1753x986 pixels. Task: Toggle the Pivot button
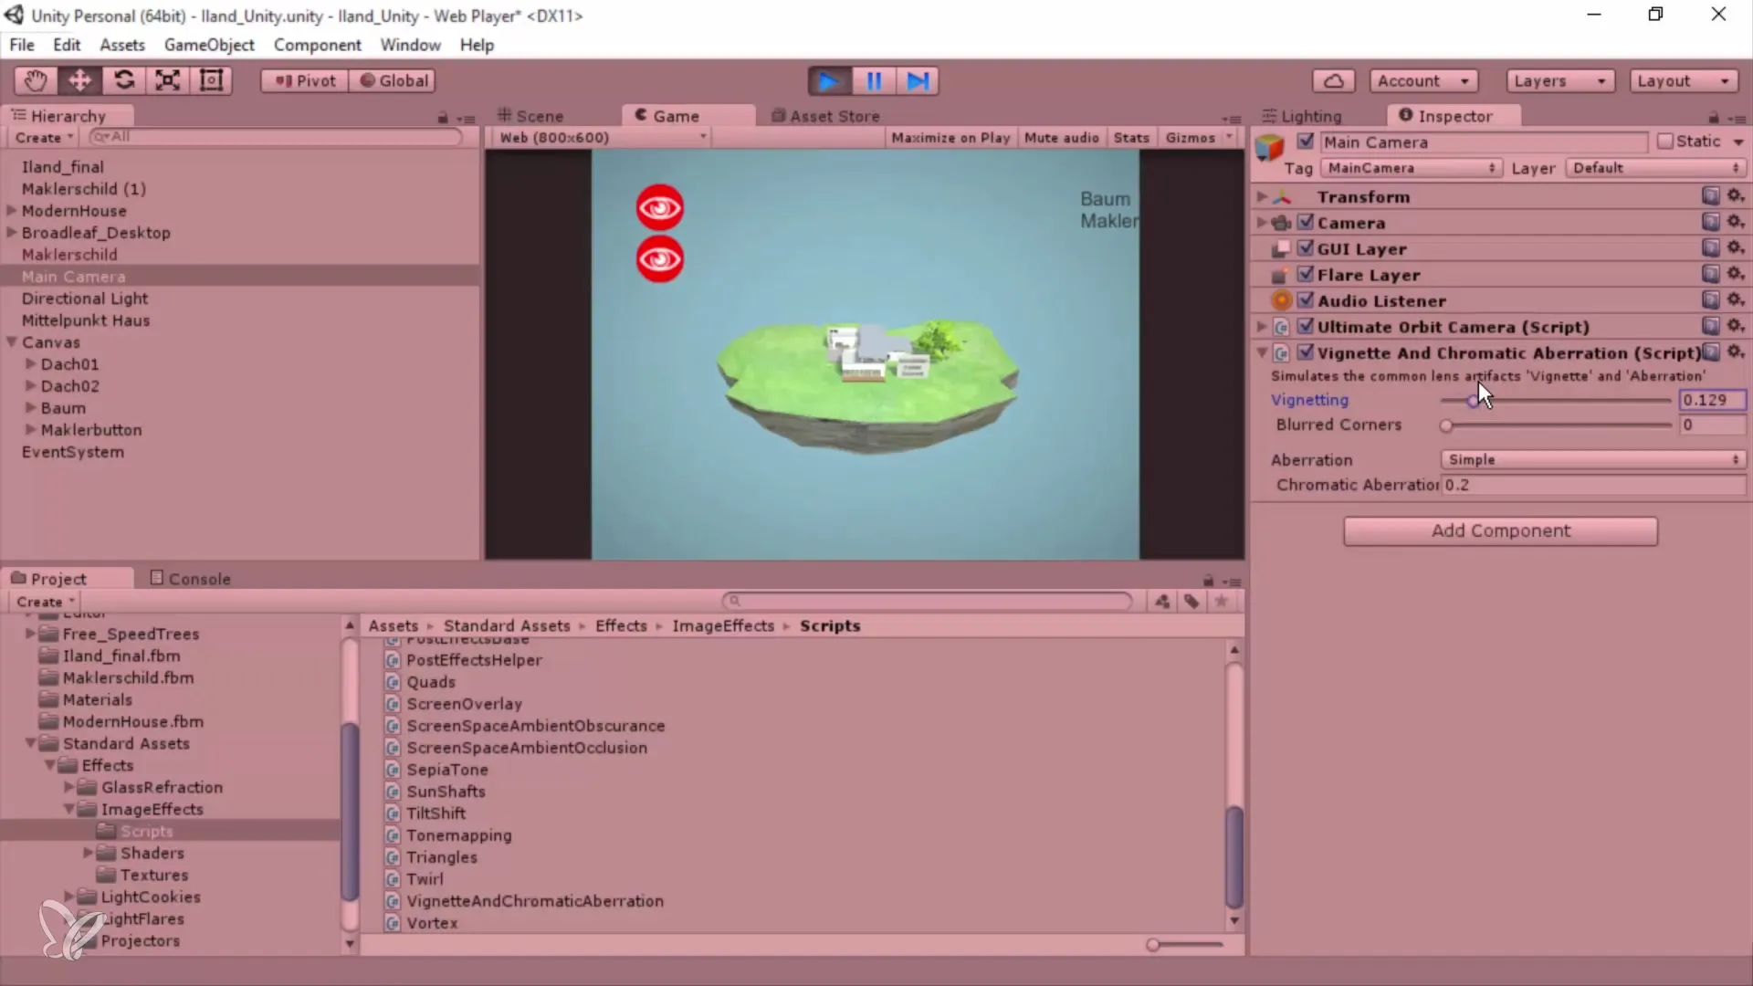click(305, 80)
